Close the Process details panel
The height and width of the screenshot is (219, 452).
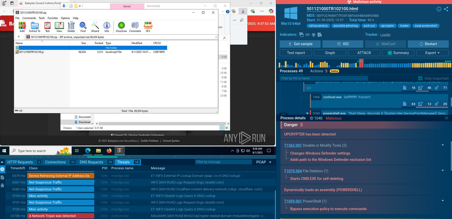click(446, 118)
